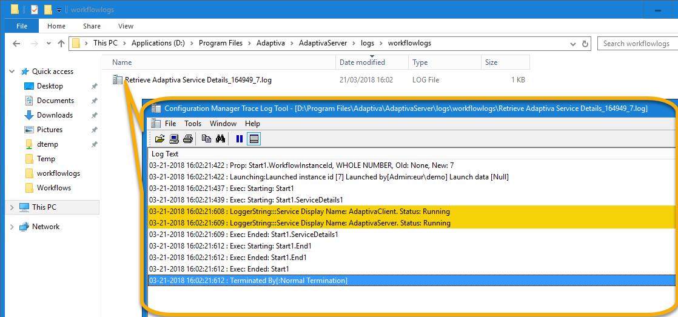Screen dimensions: 678x317
Task: Click the new folder quick access toolbar icon
Action: point(48,9)
